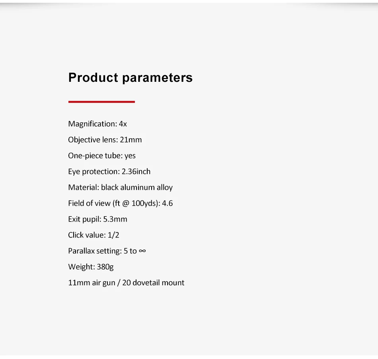378x359 pixels.
Task: Click Material: black aluminum alloy line
Action: [x=120, y=187]
